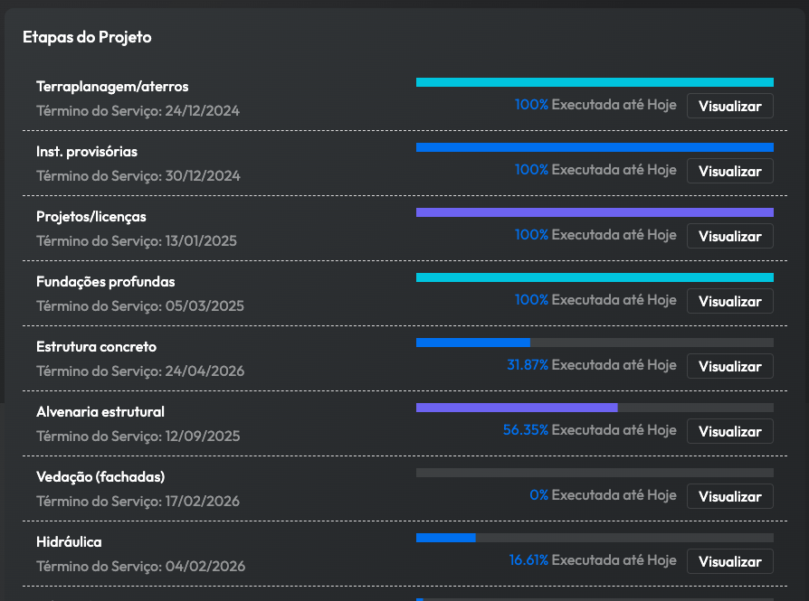Image resolution: width=809 pixels, height=601 pixels.
Task: Click Visualizar for Alvenaria estrutural
Action: 729,431
